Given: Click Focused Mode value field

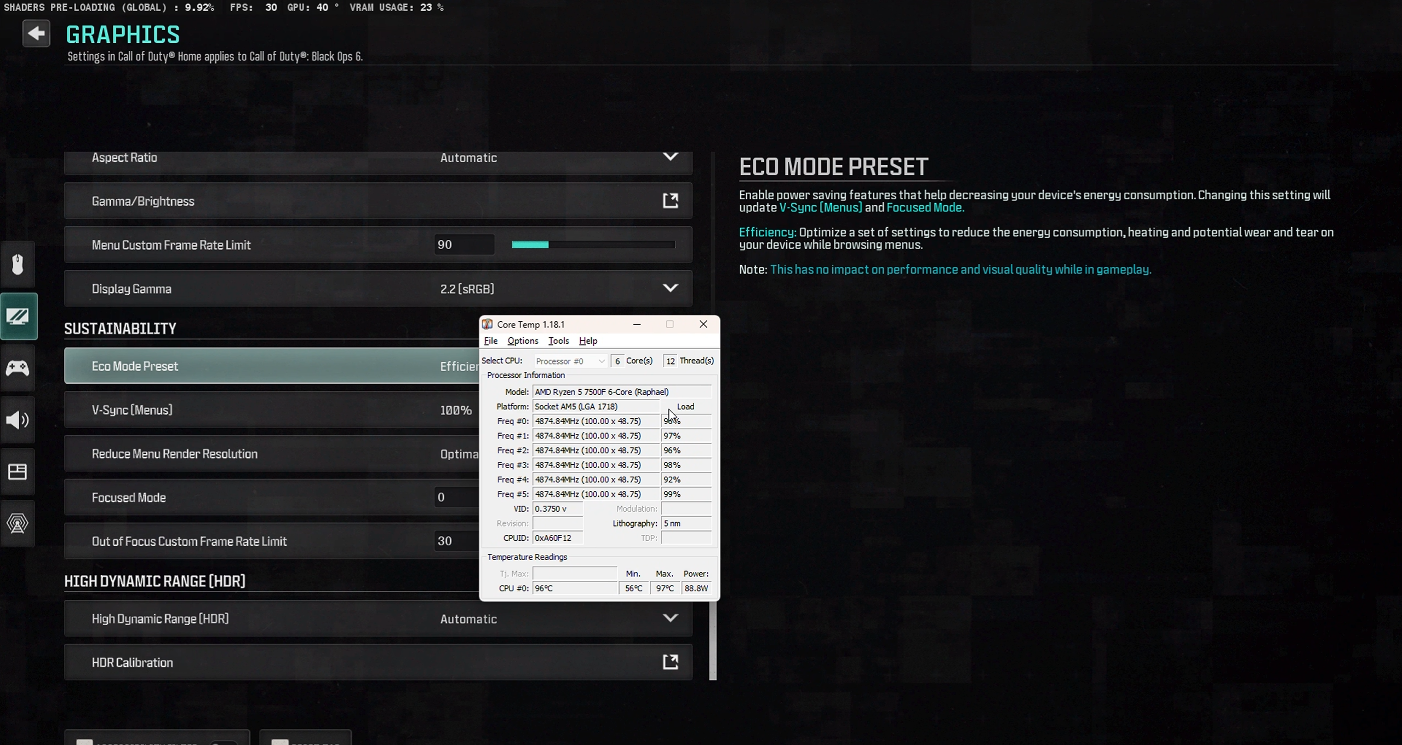Looking at the screenshot, I should [x=456, y=497].
